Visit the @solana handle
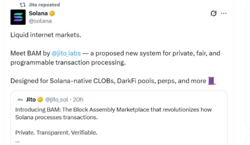Image resolution: width=250 pixels, height=145 pixels. pos(40,21)
